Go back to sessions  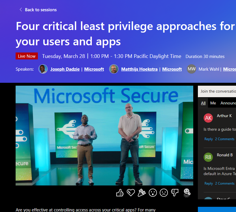41,10
